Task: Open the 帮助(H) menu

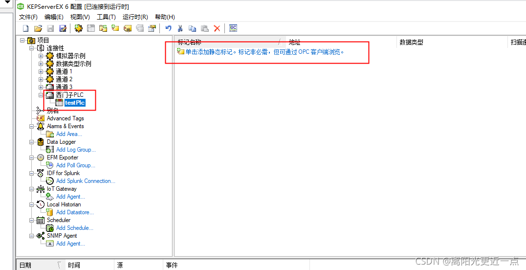Action: coord(165,17)
